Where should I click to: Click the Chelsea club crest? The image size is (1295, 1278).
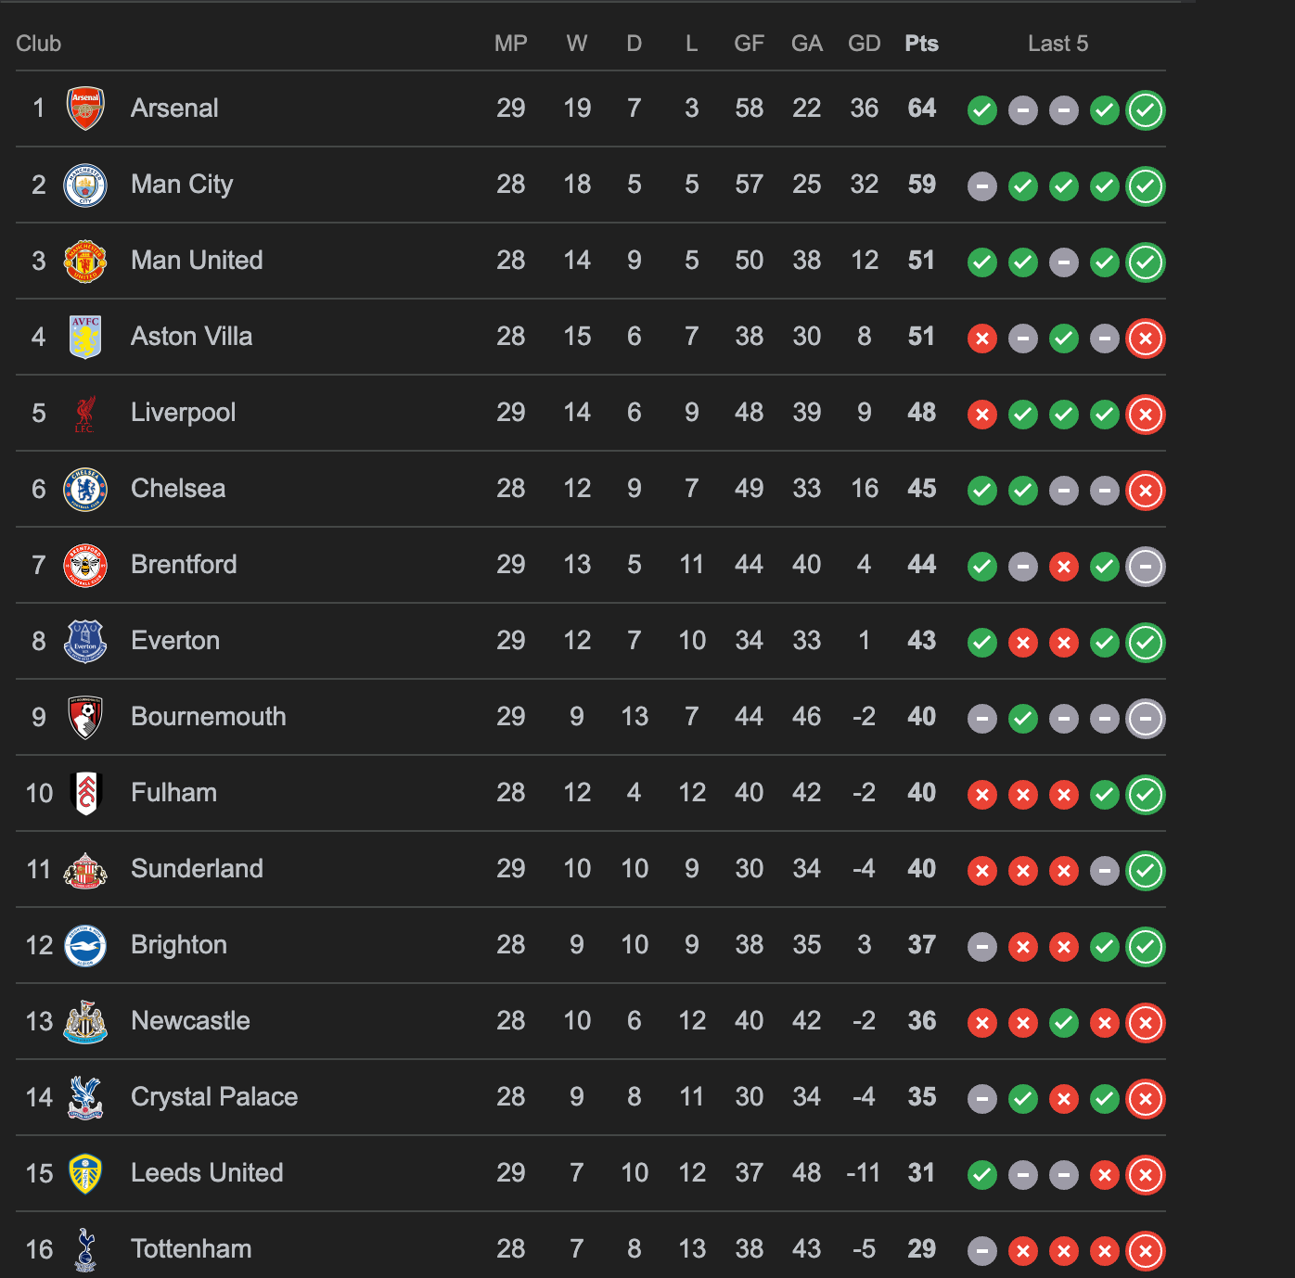[x=85, y=490]
